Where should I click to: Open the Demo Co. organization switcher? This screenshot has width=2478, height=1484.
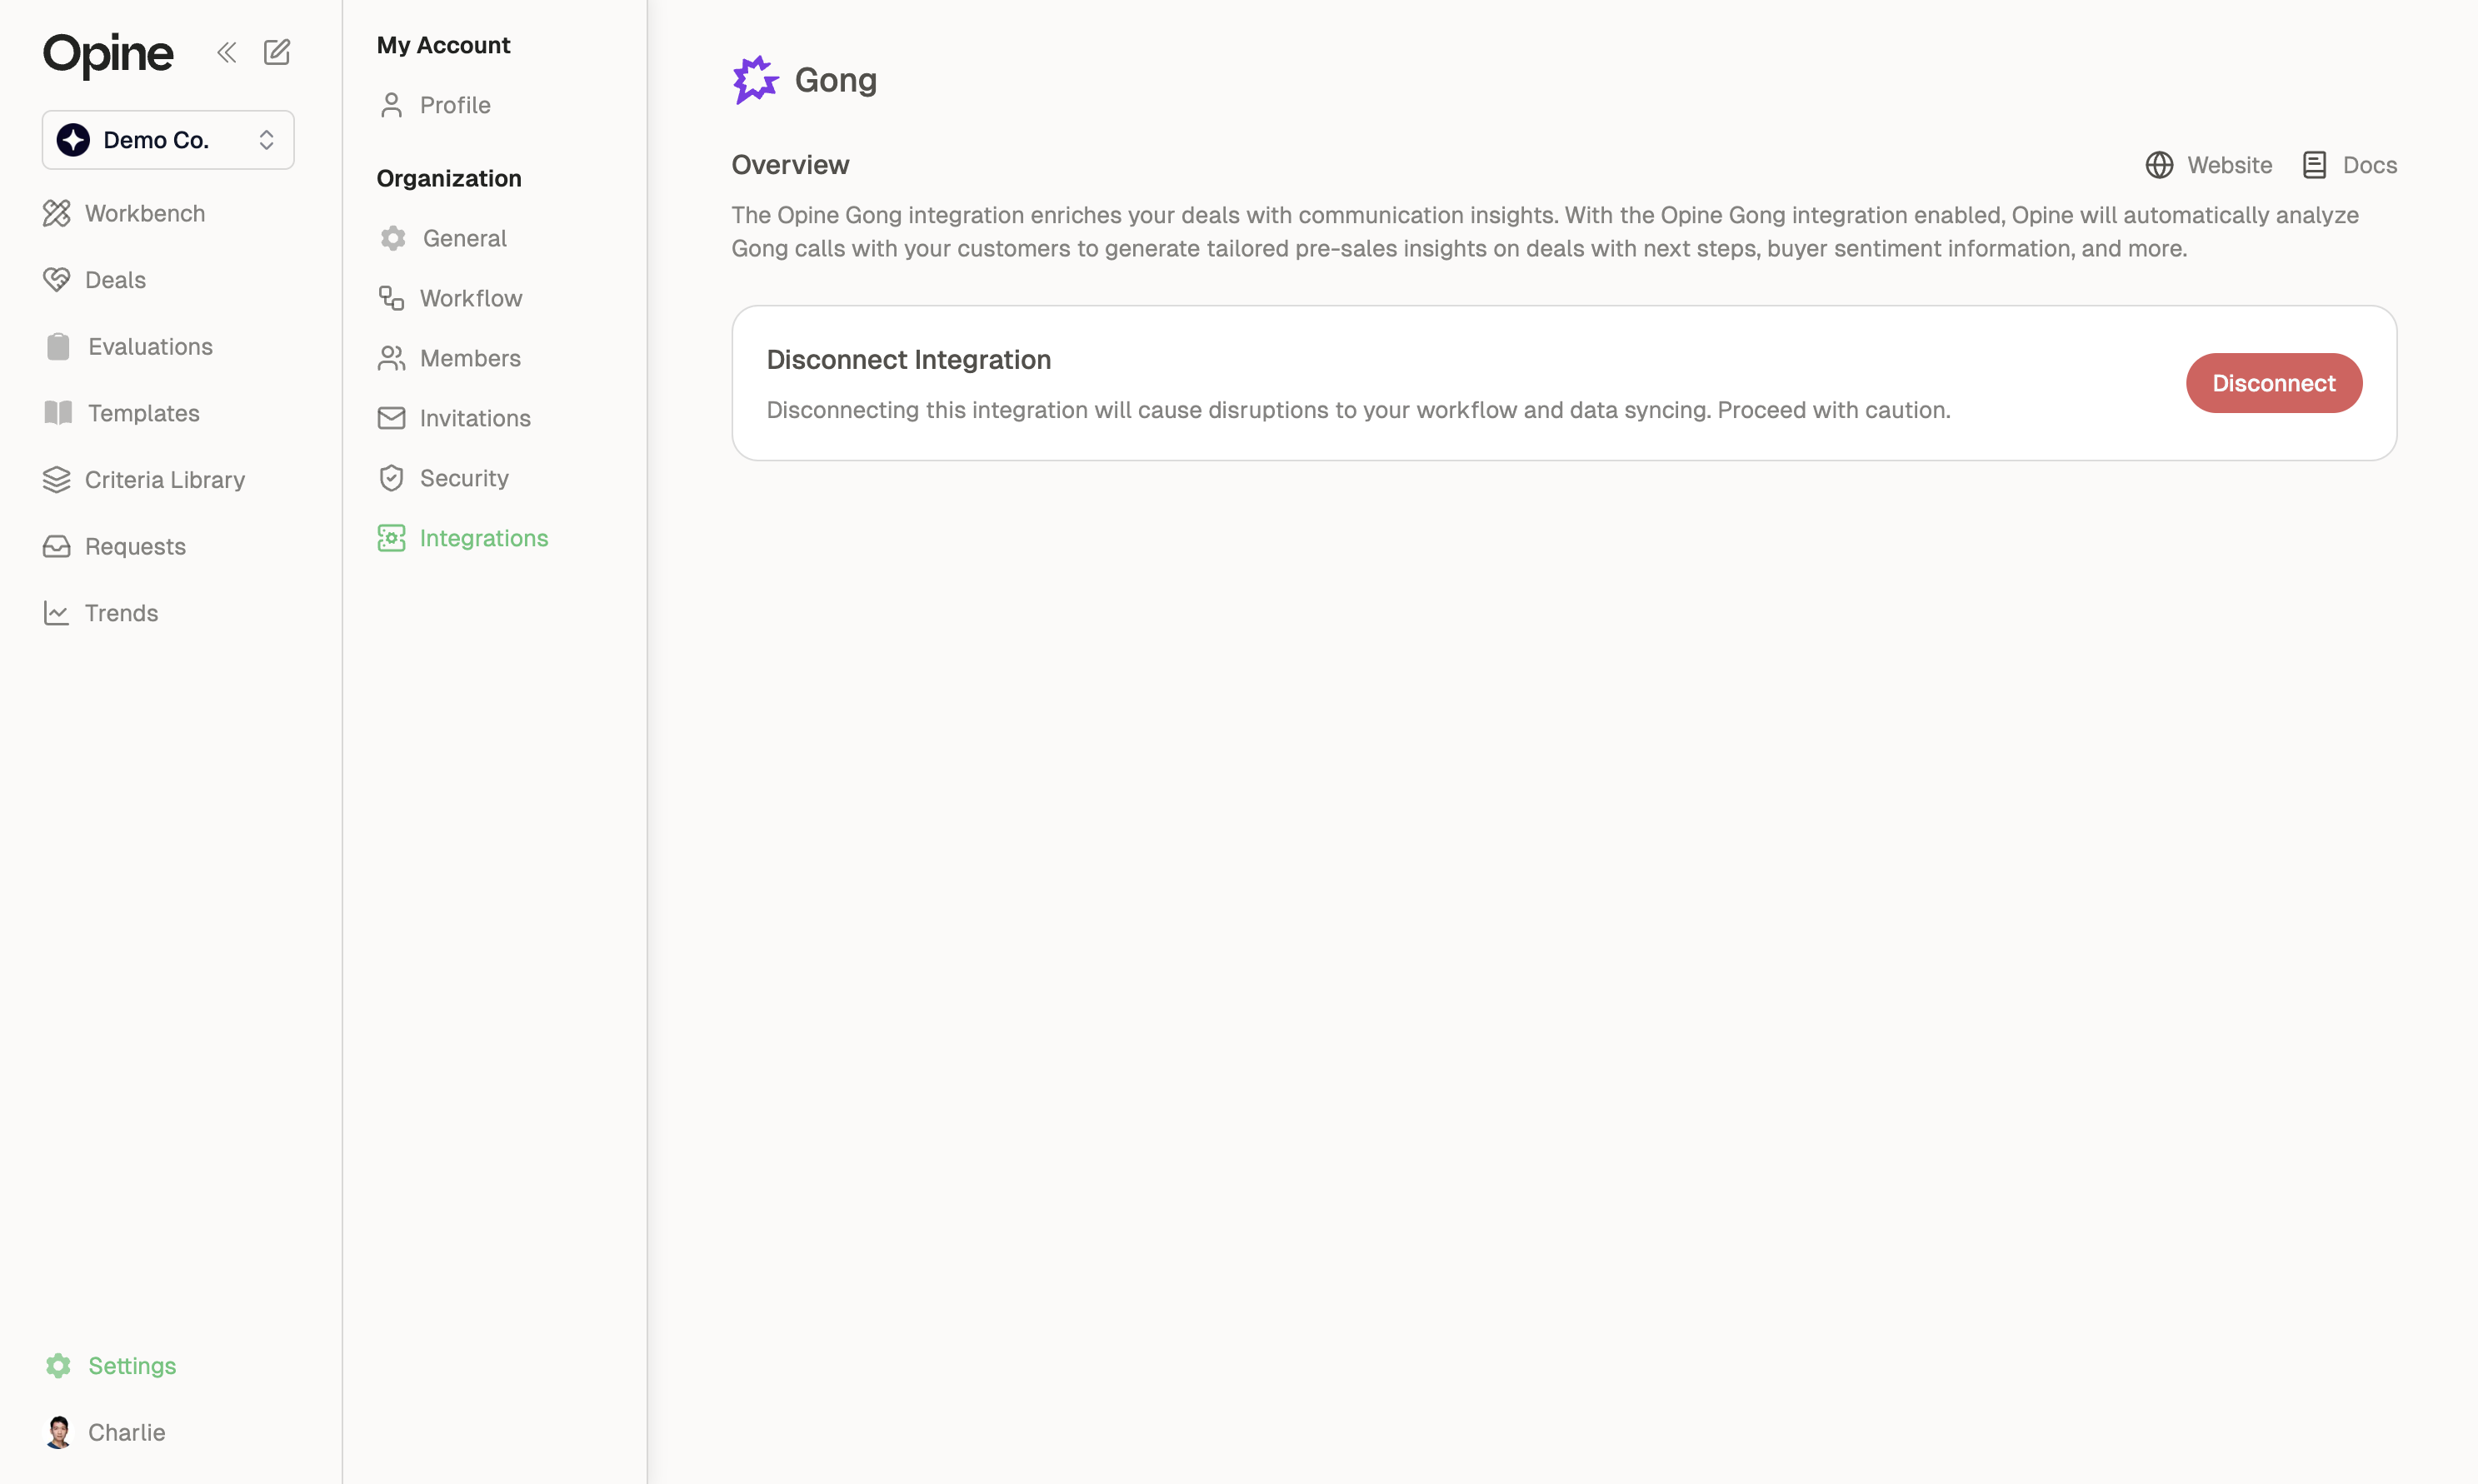[x=155, y=140]
